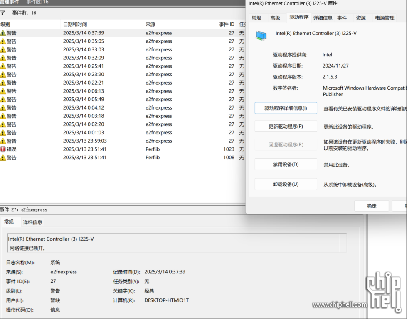
Task: Sort events by 级别 column header
Action: pos(30,24)
